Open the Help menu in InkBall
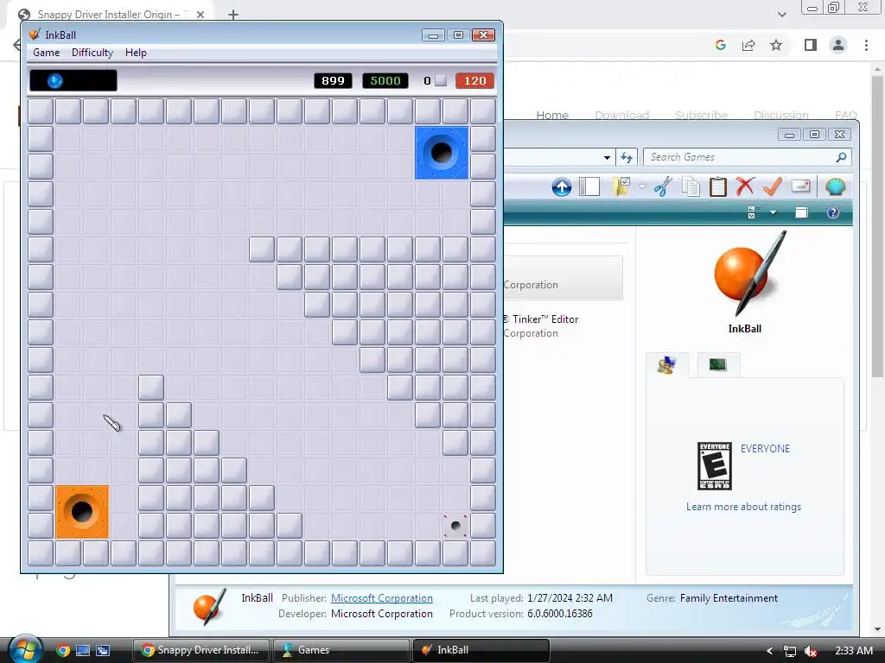 click(x=136, y=53)
